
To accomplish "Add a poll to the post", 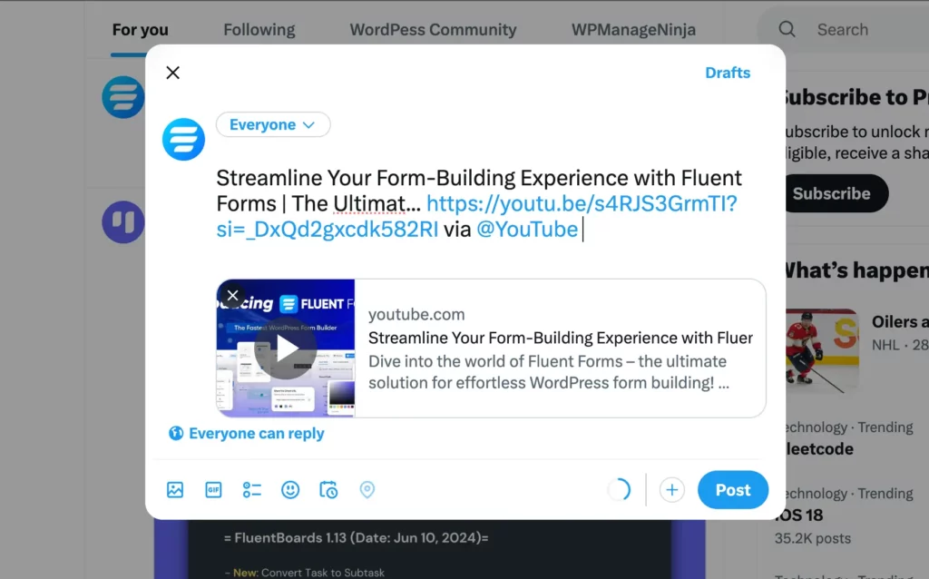I will (x=251, y=489).
